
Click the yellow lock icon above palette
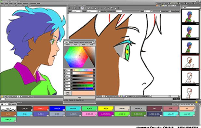196,102
